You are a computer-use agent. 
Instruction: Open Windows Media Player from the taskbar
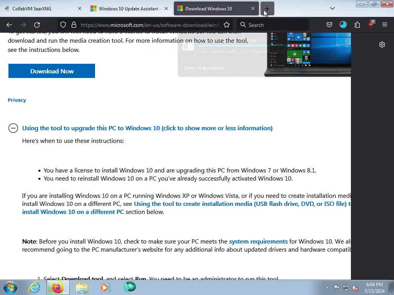(x=105, y=287)
